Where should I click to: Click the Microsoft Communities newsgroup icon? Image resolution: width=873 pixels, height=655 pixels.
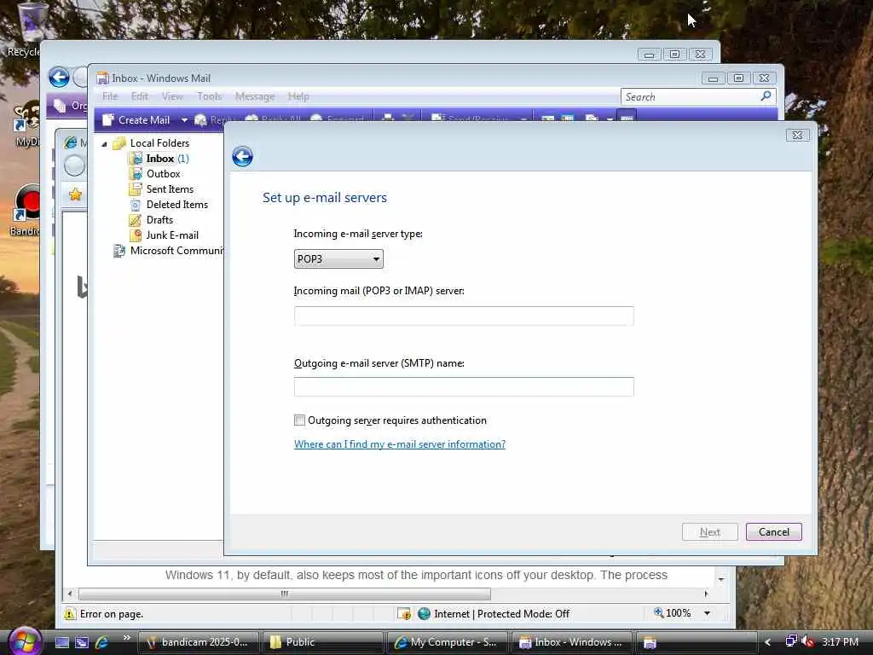(119, 251)
